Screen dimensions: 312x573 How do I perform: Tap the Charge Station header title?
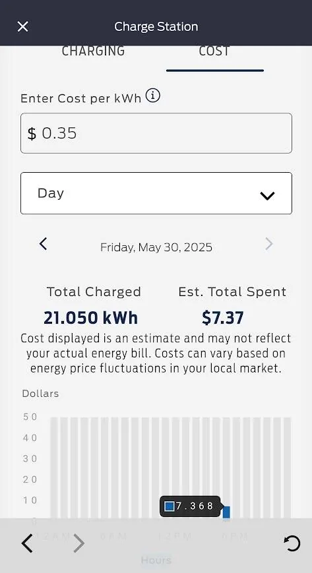[x=156, y=26]
